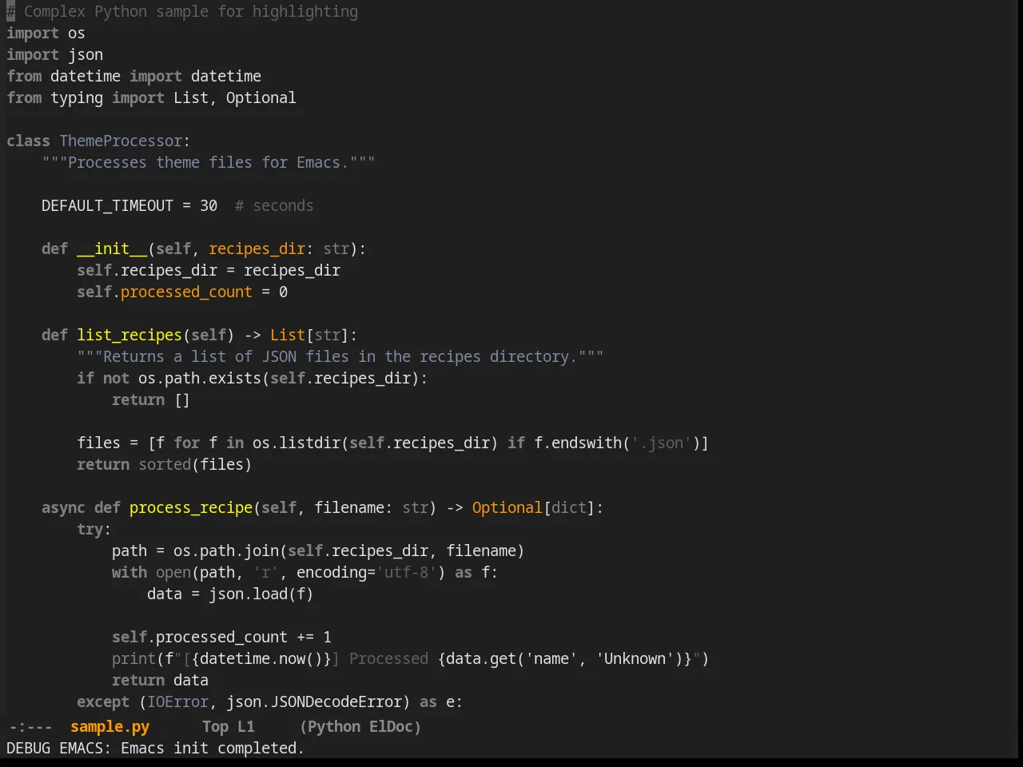This screenshot has width=1023, height=767.
Task: Click the L1 line number indicator
Action: pyautogui.click(x=245, y=726)
